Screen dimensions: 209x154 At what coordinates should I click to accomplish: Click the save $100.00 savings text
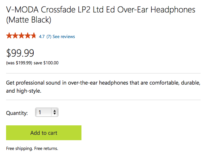[x=46, y=63]
